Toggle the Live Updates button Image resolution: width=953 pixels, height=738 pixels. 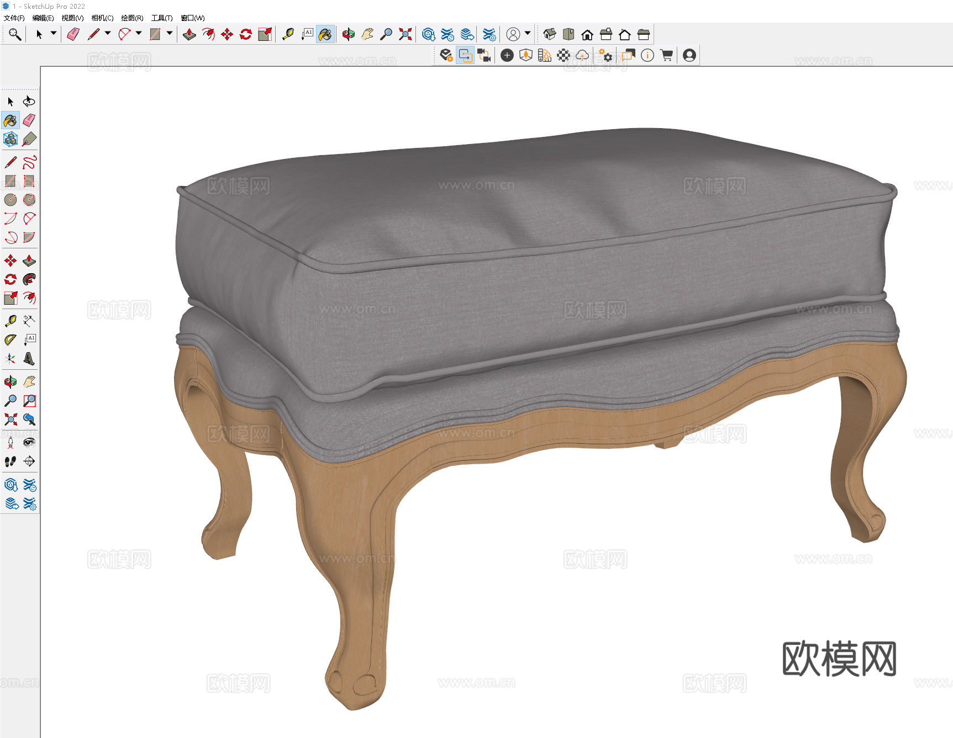pyautogui.click(x=466, y=55)
